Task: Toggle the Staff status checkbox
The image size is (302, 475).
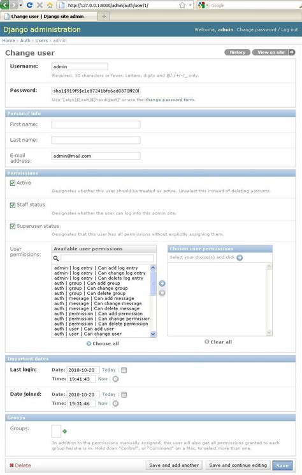Action: [13, 205]
